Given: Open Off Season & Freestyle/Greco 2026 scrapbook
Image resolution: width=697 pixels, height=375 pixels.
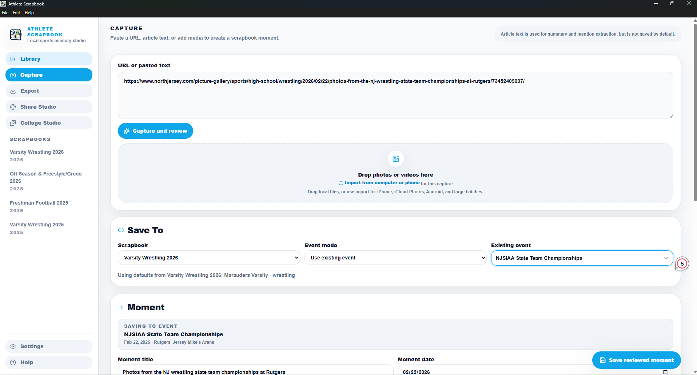Looking at the screenshot, I should [x=46, y=181].
